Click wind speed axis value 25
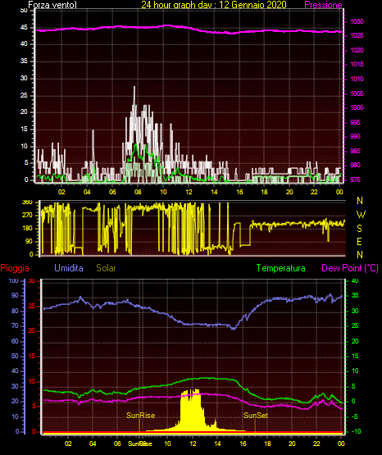This screenshot has height=455, width=382. [x=24, y=95]
